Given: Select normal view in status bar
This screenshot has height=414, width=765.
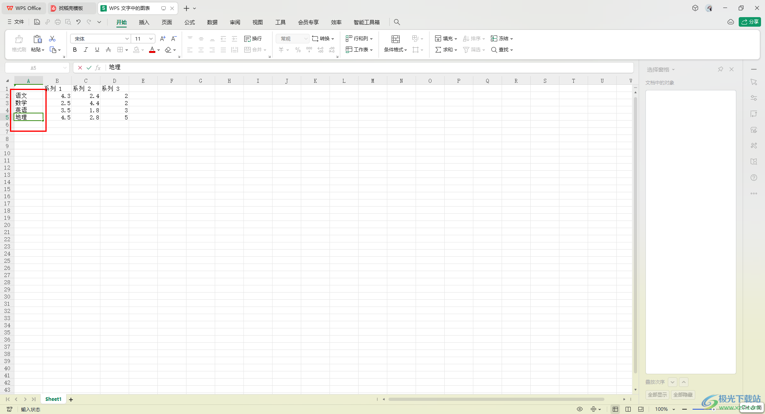Looking at the screenshot, I should tap(616, 409).
